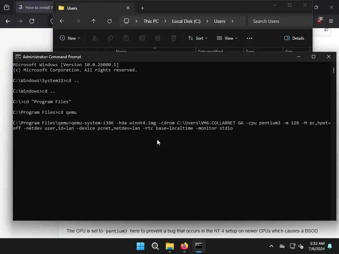Open the New dropdown in File Explorer
This screenshot has width=339, height=254.
(x=70, y=38)
